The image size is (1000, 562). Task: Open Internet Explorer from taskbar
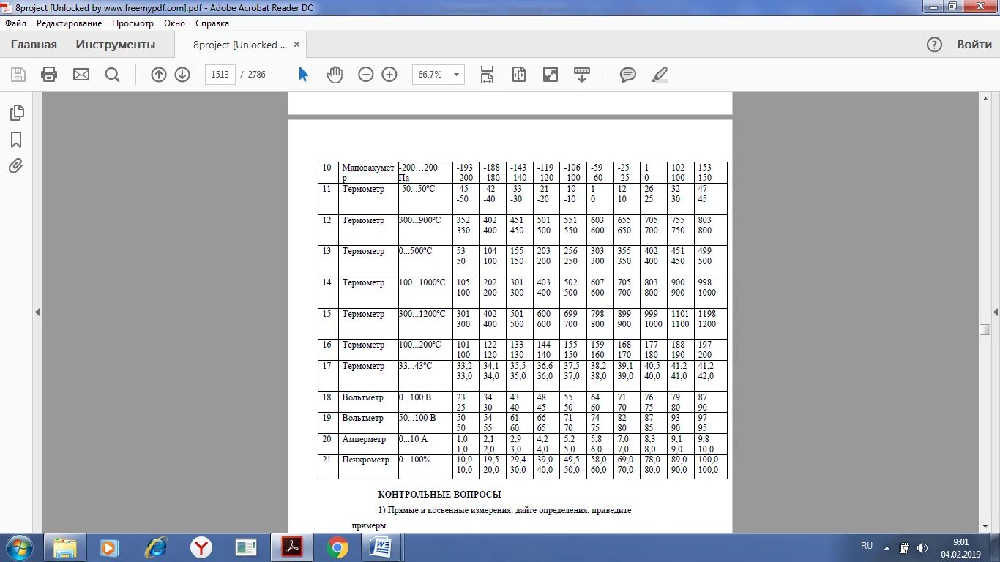coord(156,547)
